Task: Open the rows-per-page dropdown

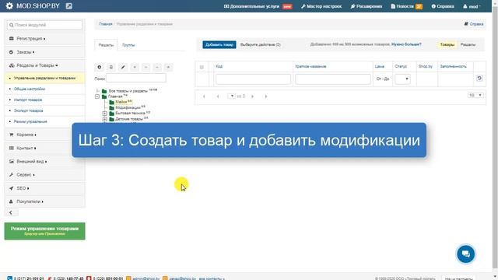Action: [475, 95]
